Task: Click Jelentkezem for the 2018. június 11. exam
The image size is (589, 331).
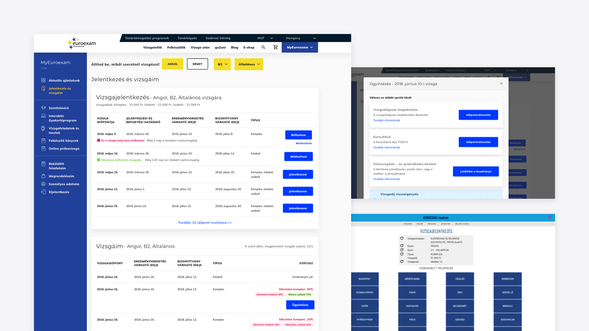Action: coord(298,191)
